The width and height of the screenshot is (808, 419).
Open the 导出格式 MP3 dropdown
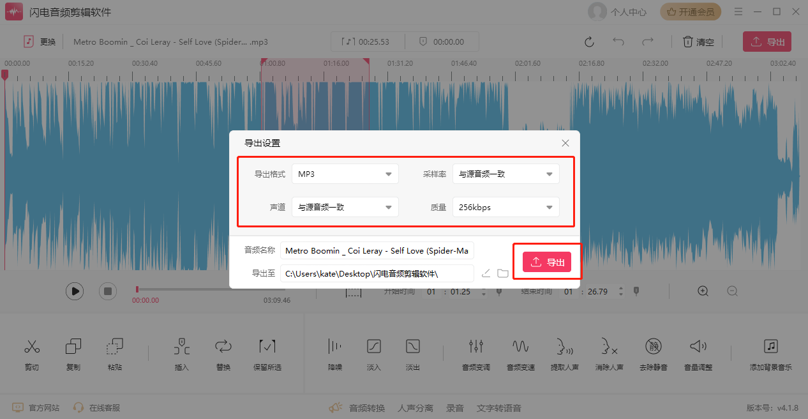[x=345, y=174]
